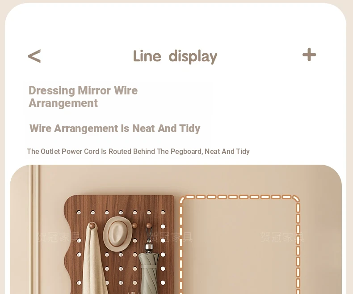
Task: Click the wooden peg right of the hat
Action: pyautogui.click(x=134, y=225)
